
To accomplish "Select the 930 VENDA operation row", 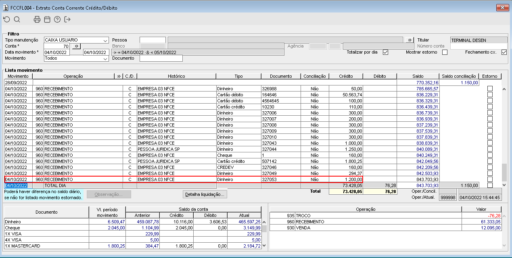I will [x=385, y=228].
